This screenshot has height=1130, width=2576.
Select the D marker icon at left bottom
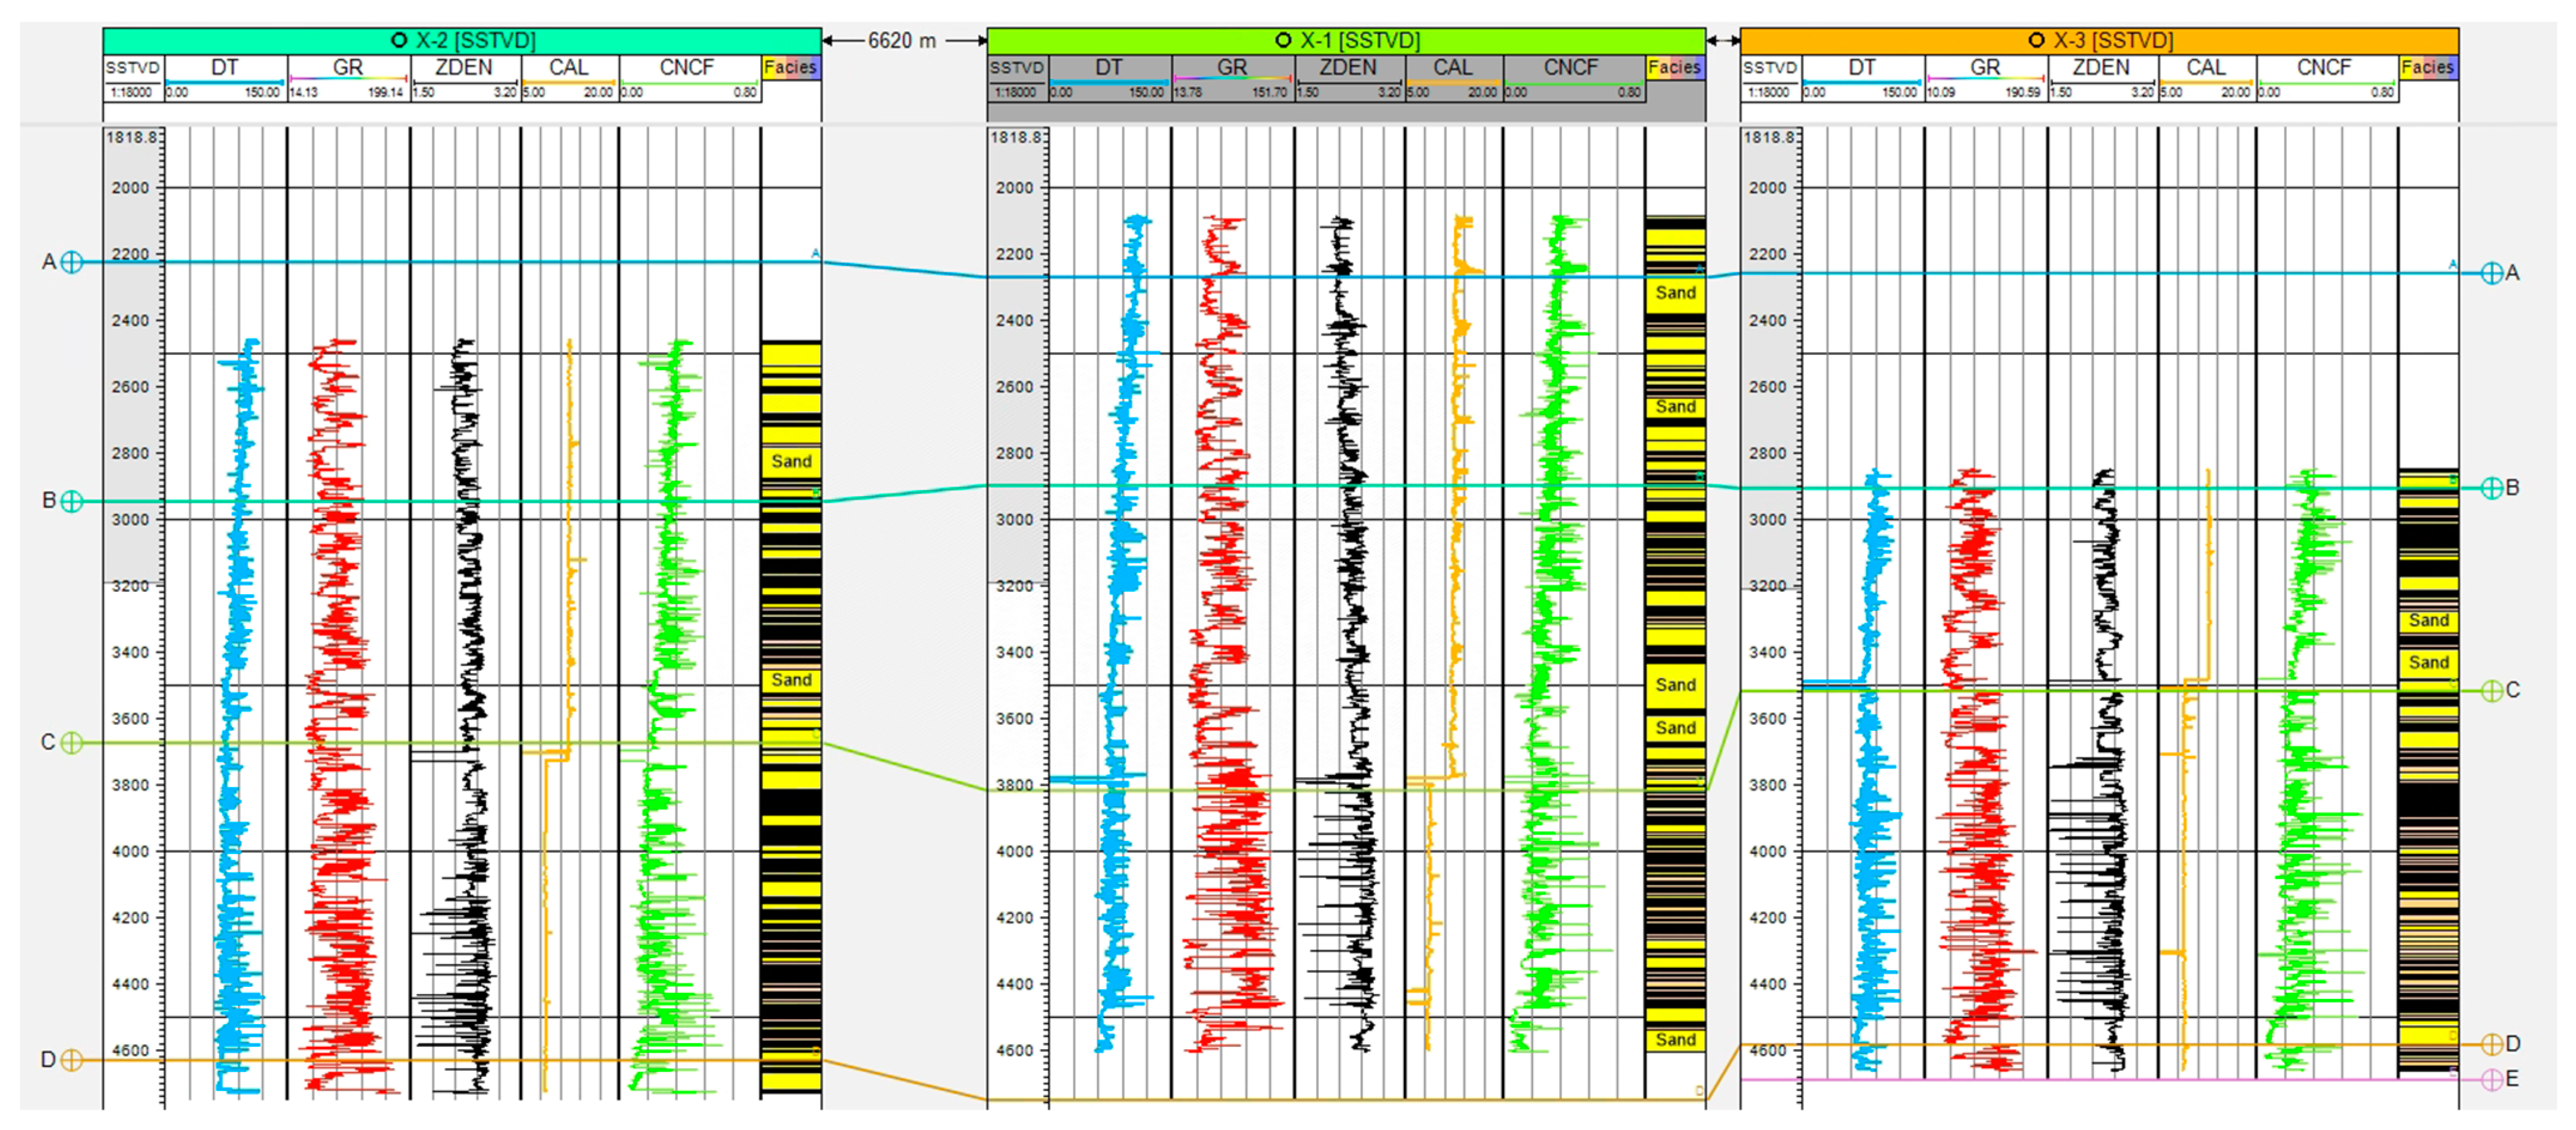pos(71,1061)
